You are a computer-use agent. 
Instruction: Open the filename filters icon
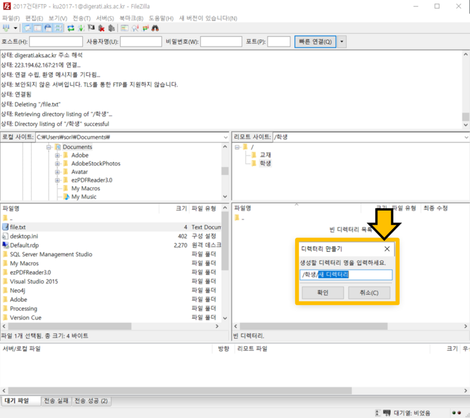pos(124,28)
